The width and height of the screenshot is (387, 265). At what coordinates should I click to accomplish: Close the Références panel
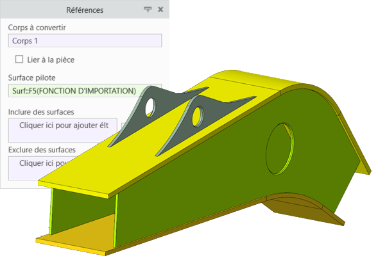tap(160, 10)
